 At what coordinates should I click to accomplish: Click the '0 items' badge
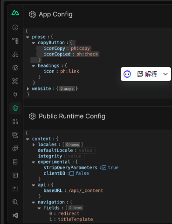73,145
